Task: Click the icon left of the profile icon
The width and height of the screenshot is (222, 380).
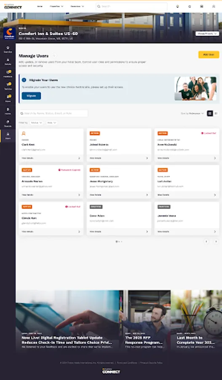Action: (x=201, y=6)
